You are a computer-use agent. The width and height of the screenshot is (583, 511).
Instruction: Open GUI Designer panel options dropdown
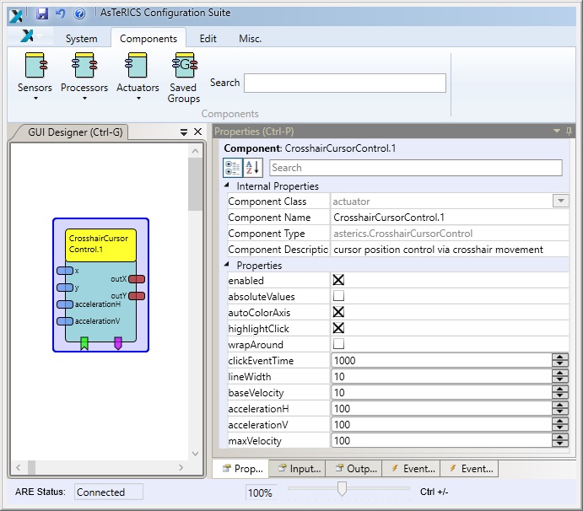(x=184, y=132)
